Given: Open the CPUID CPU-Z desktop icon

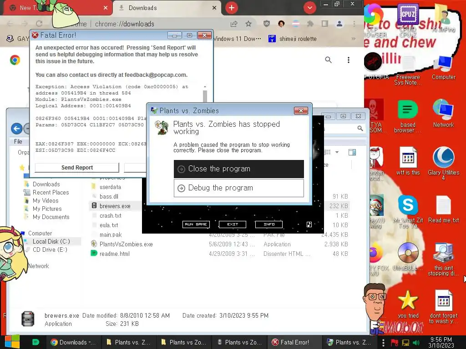Looking at the screenshot, I should (408, 20).
